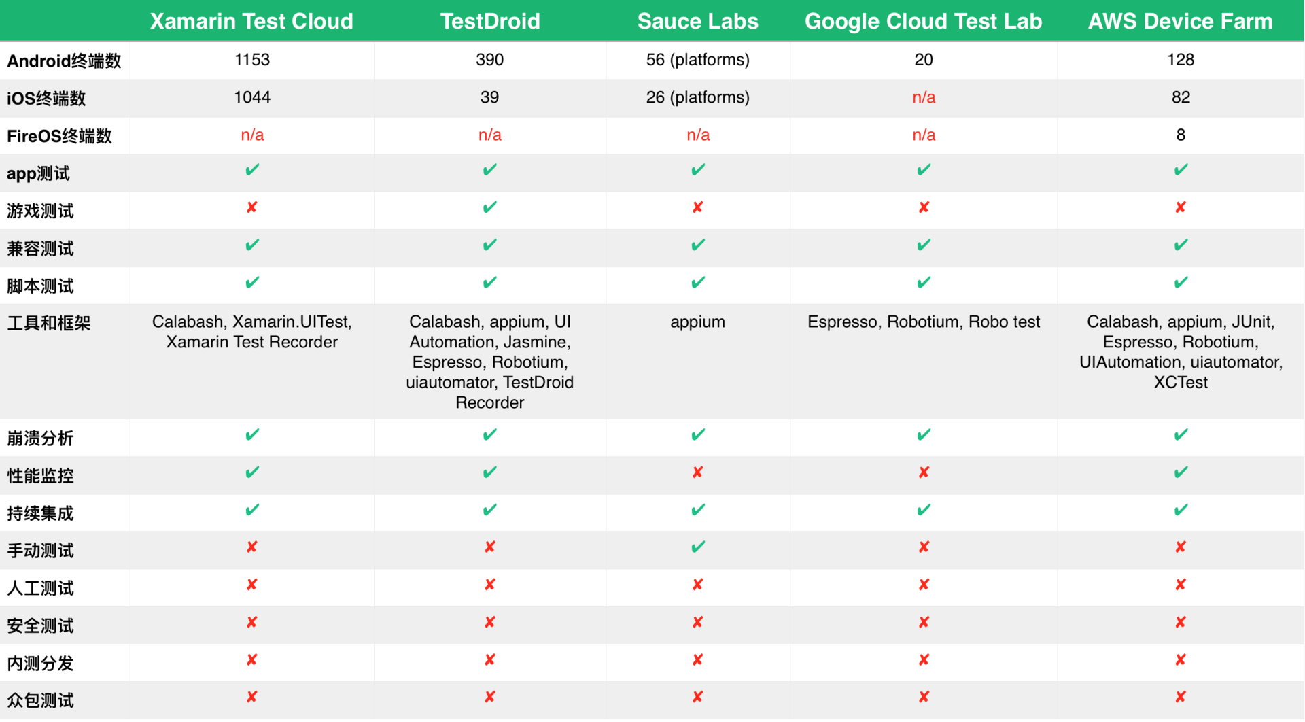The image size is (1305, 722).
Task: Click AWS Device Farm 性能监控 checkmark
Action: click(1181, 472)
